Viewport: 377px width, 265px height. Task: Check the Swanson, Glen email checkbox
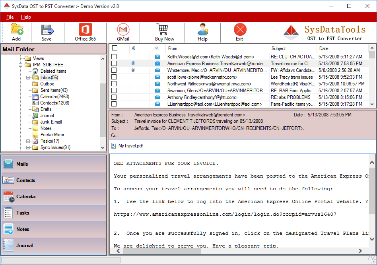pos(114,90)
